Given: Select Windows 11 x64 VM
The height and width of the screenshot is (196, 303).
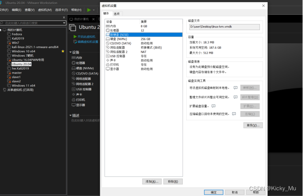Looking at the screenshot, I should tap(23, 85).
